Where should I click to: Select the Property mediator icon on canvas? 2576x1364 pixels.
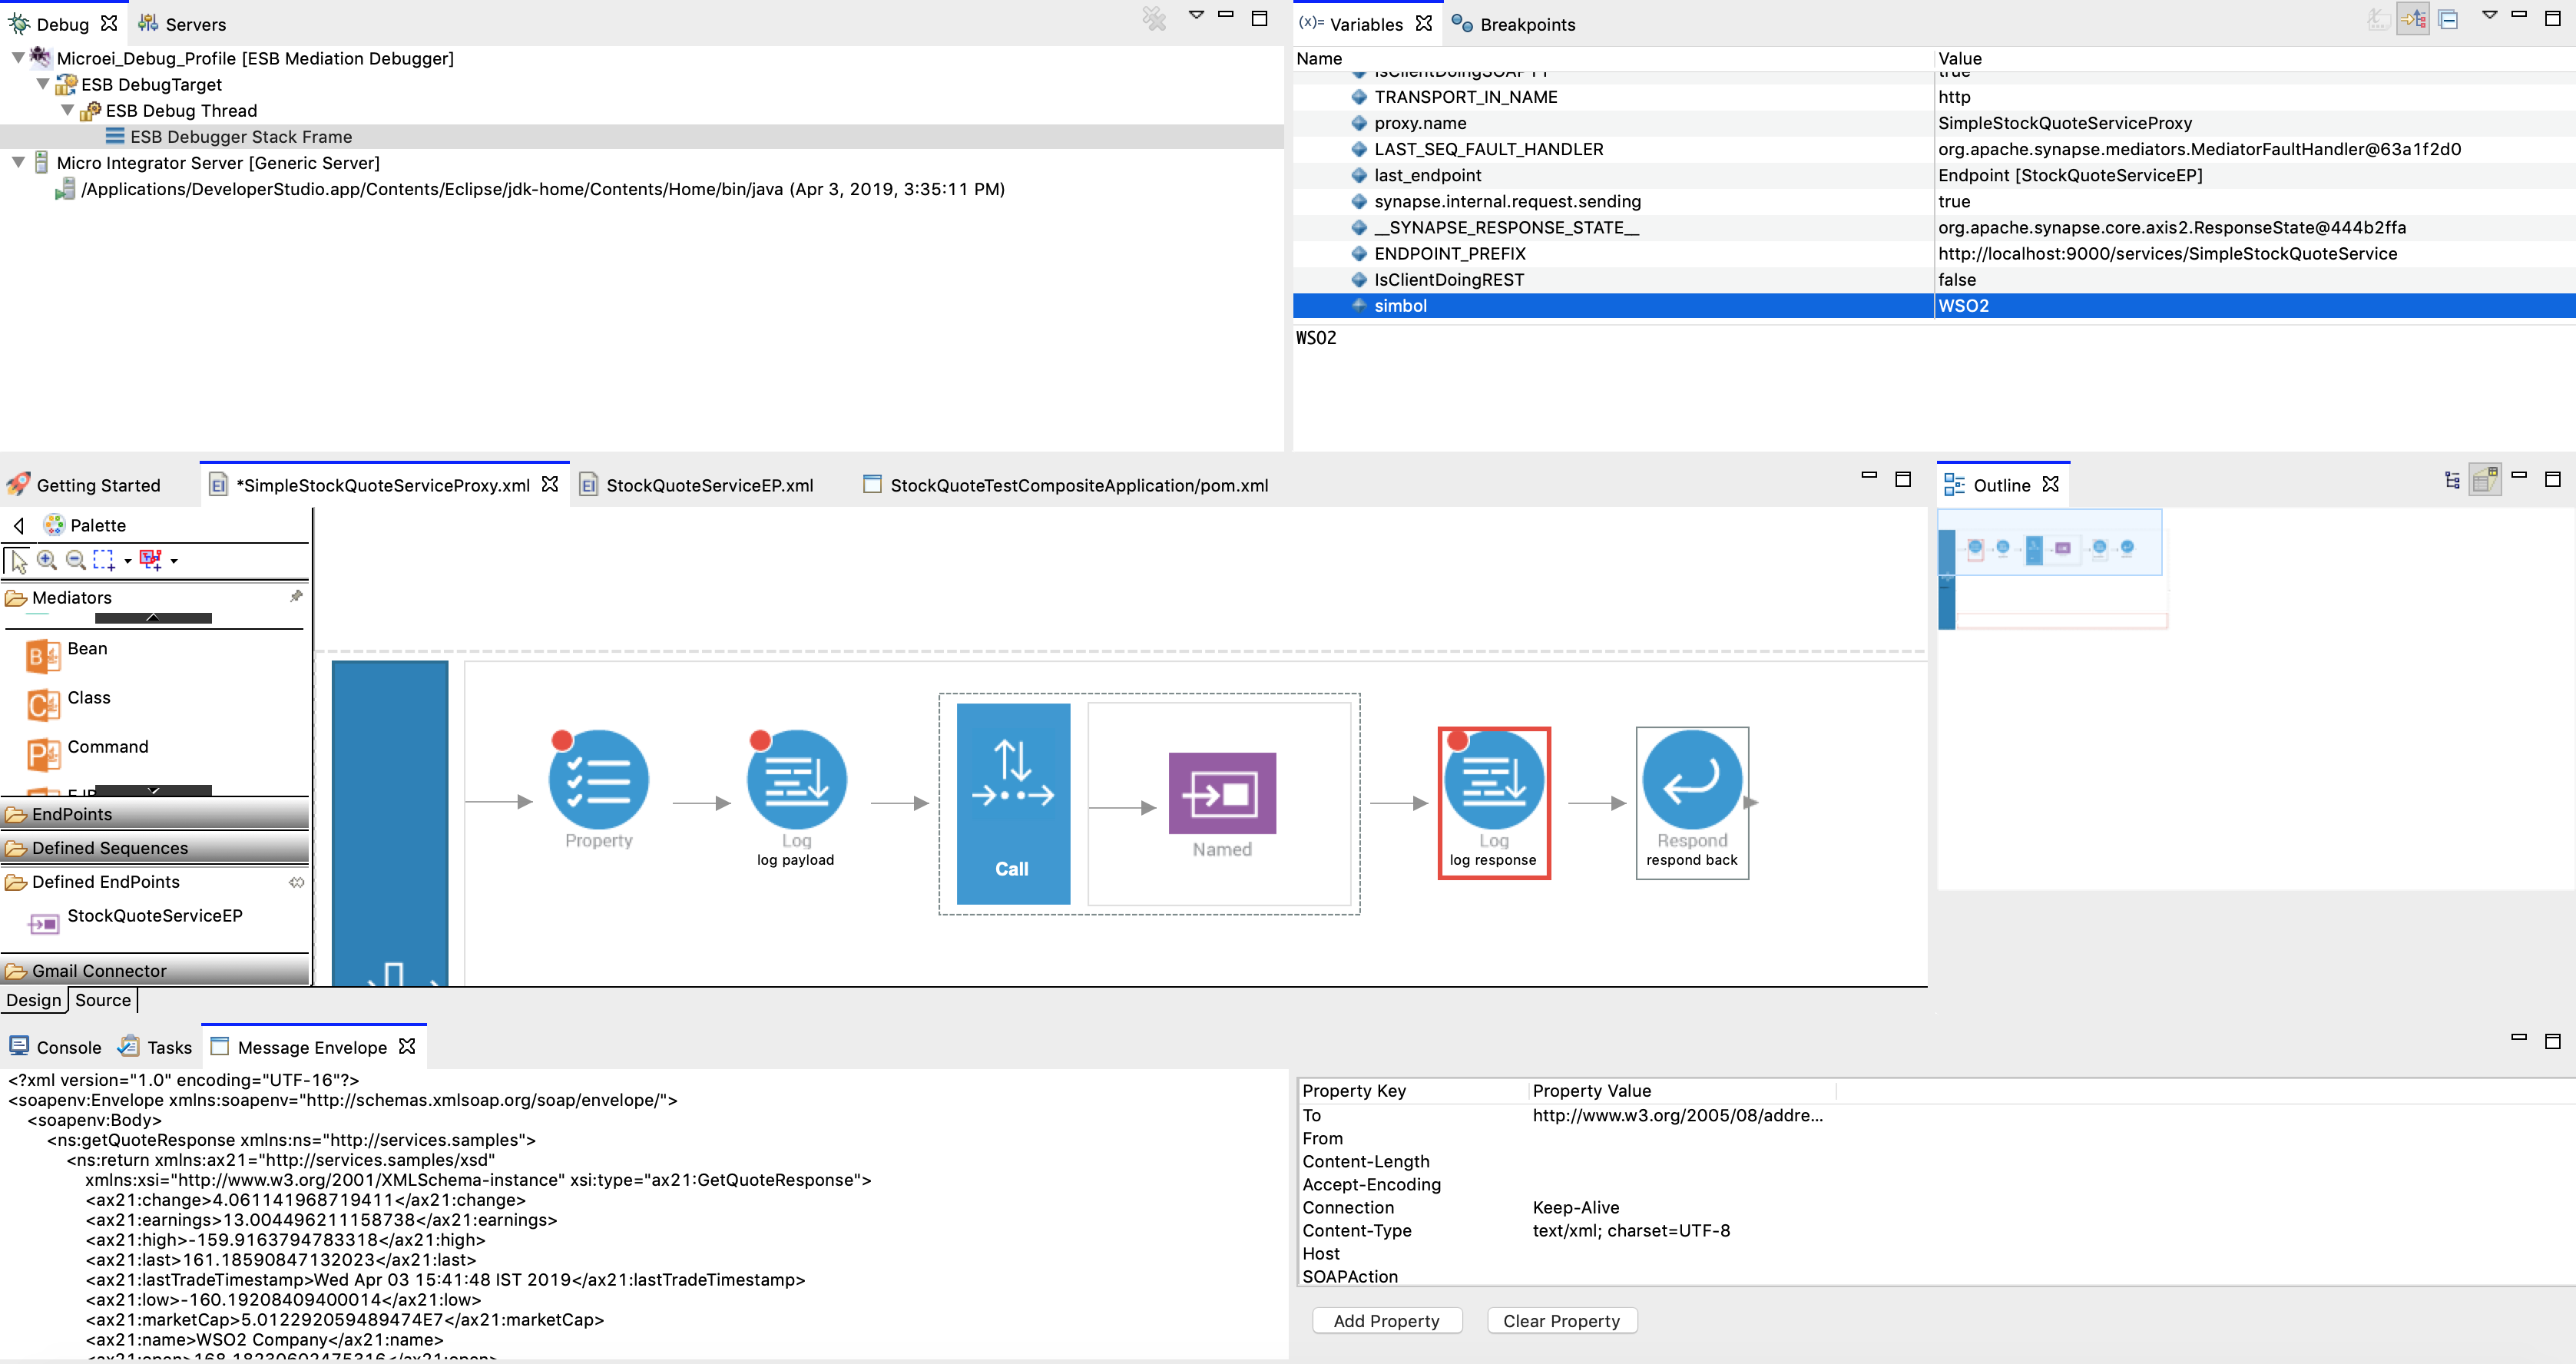click(599, 780)
